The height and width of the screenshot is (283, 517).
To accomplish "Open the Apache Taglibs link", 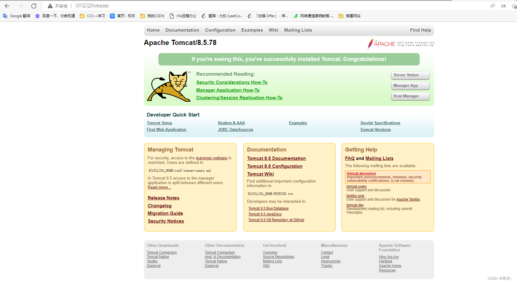I will click(408, 199).
